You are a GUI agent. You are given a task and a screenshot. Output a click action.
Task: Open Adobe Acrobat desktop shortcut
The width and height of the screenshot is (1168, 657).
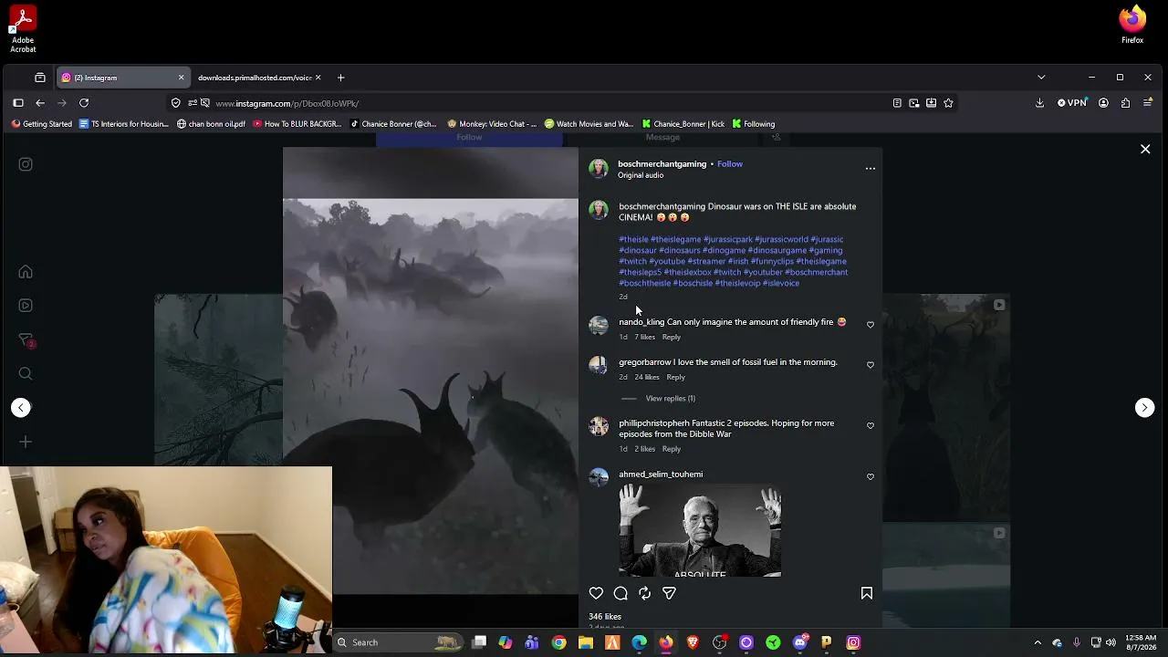click(23, 29)
